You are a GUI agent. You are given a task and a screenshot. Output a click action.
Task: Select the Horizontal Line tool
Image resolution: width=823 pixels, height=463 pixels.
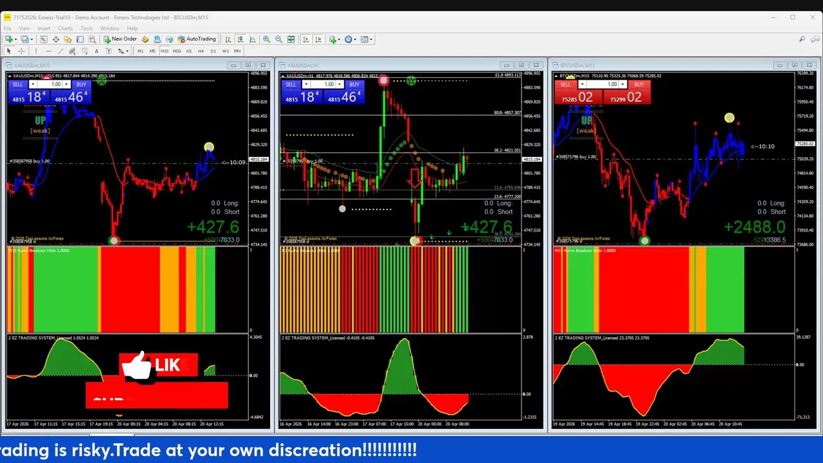(48, 51)
